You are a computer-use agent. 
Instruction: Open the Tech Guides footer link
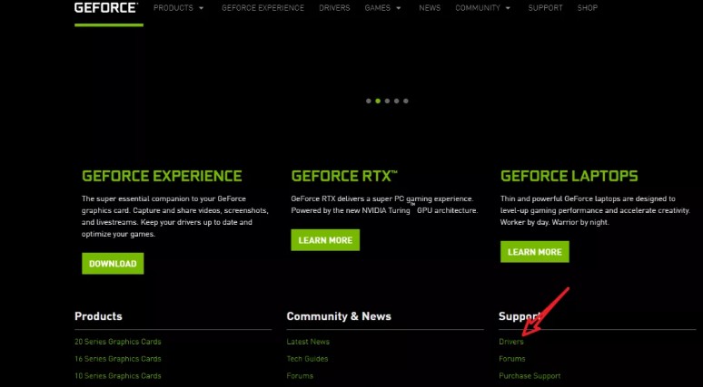[x=307, y=359]
